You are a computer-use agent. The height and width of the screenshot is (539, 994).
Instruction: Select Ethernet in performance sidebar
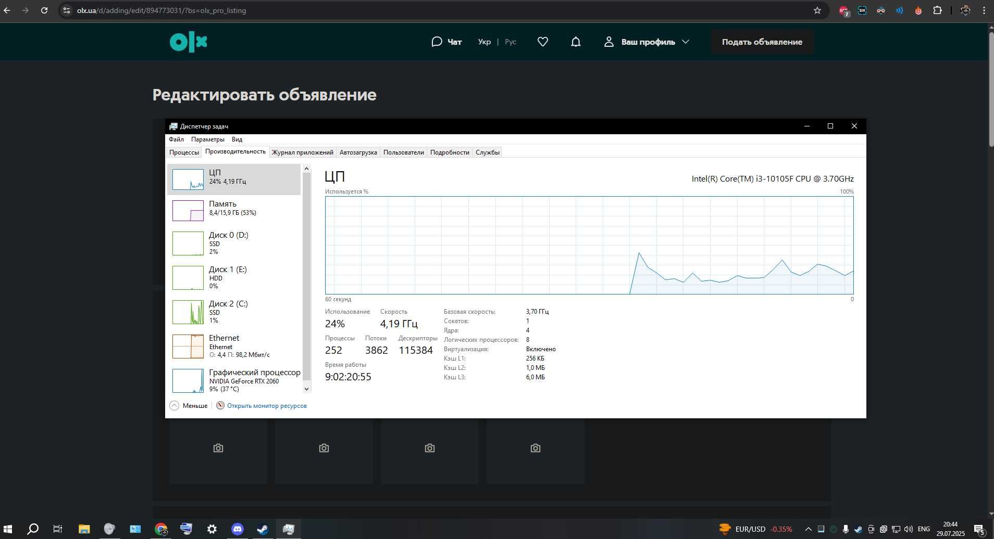(x=234, y=346)
